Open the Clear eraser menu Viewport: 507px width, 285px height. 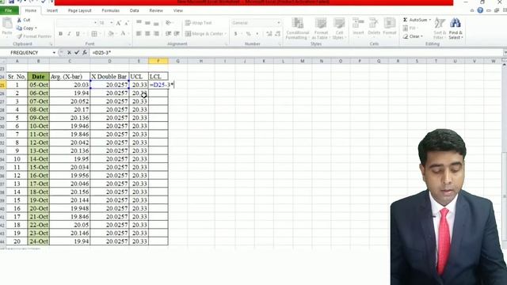(x=413, y=36)
